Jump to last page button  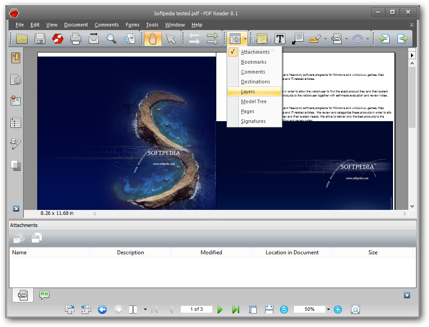[236, 310]
